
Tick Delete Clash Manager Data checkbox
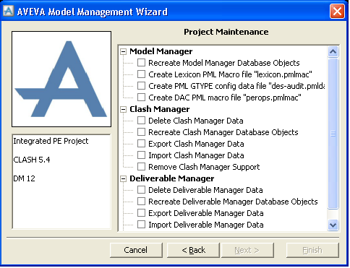(x=141, y=121)
